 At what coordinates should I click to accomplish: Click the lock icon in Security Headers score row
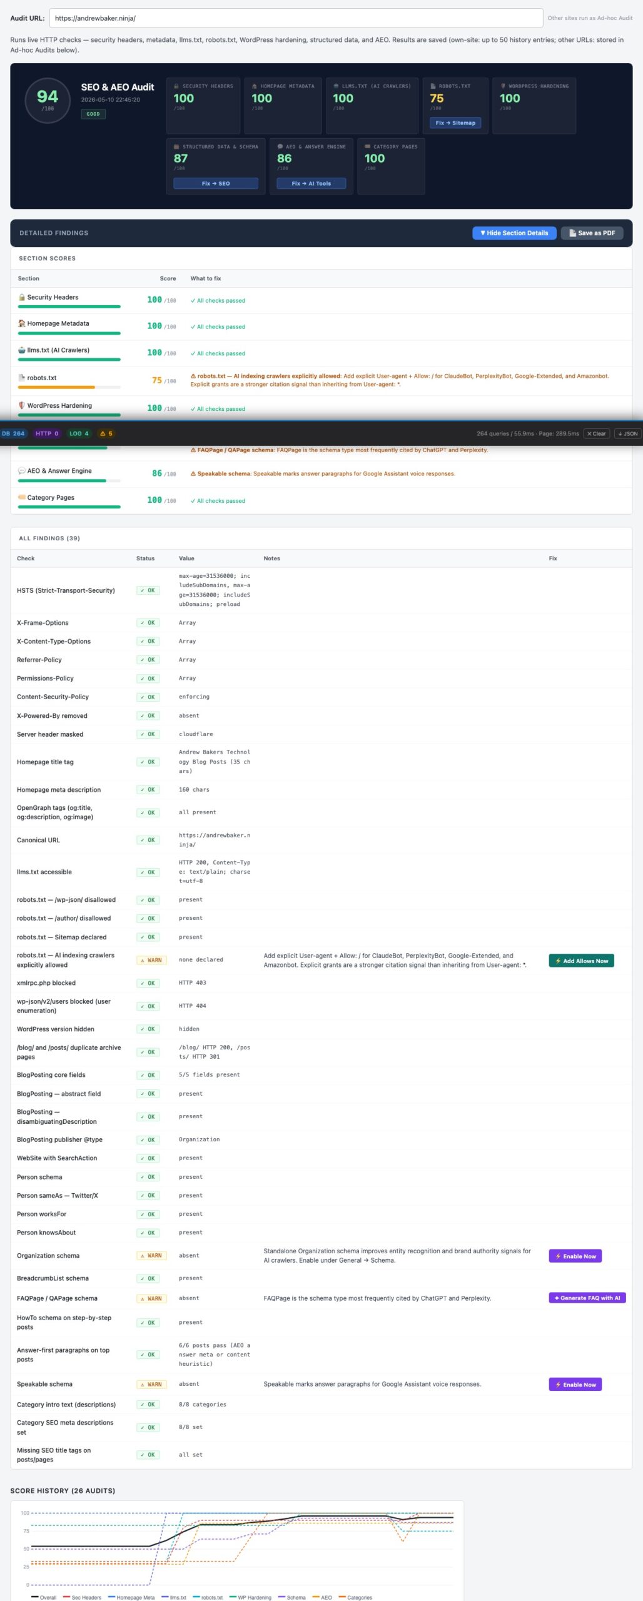[x=22, y=298]
